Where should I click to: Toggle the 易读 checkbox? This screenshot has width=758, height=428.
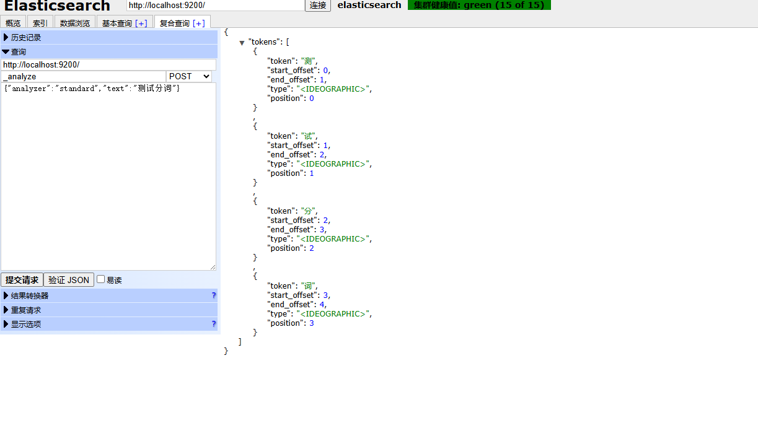tap(101, 279)
